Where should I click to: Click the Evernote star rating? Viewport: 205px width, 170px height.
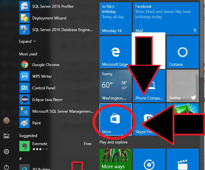40,149
